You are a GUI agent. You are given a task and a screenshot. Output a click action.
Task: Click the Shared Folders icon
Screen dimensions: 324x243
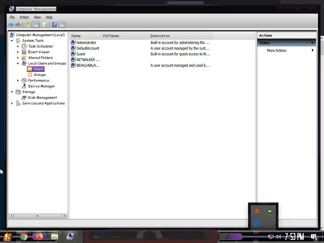24,58
